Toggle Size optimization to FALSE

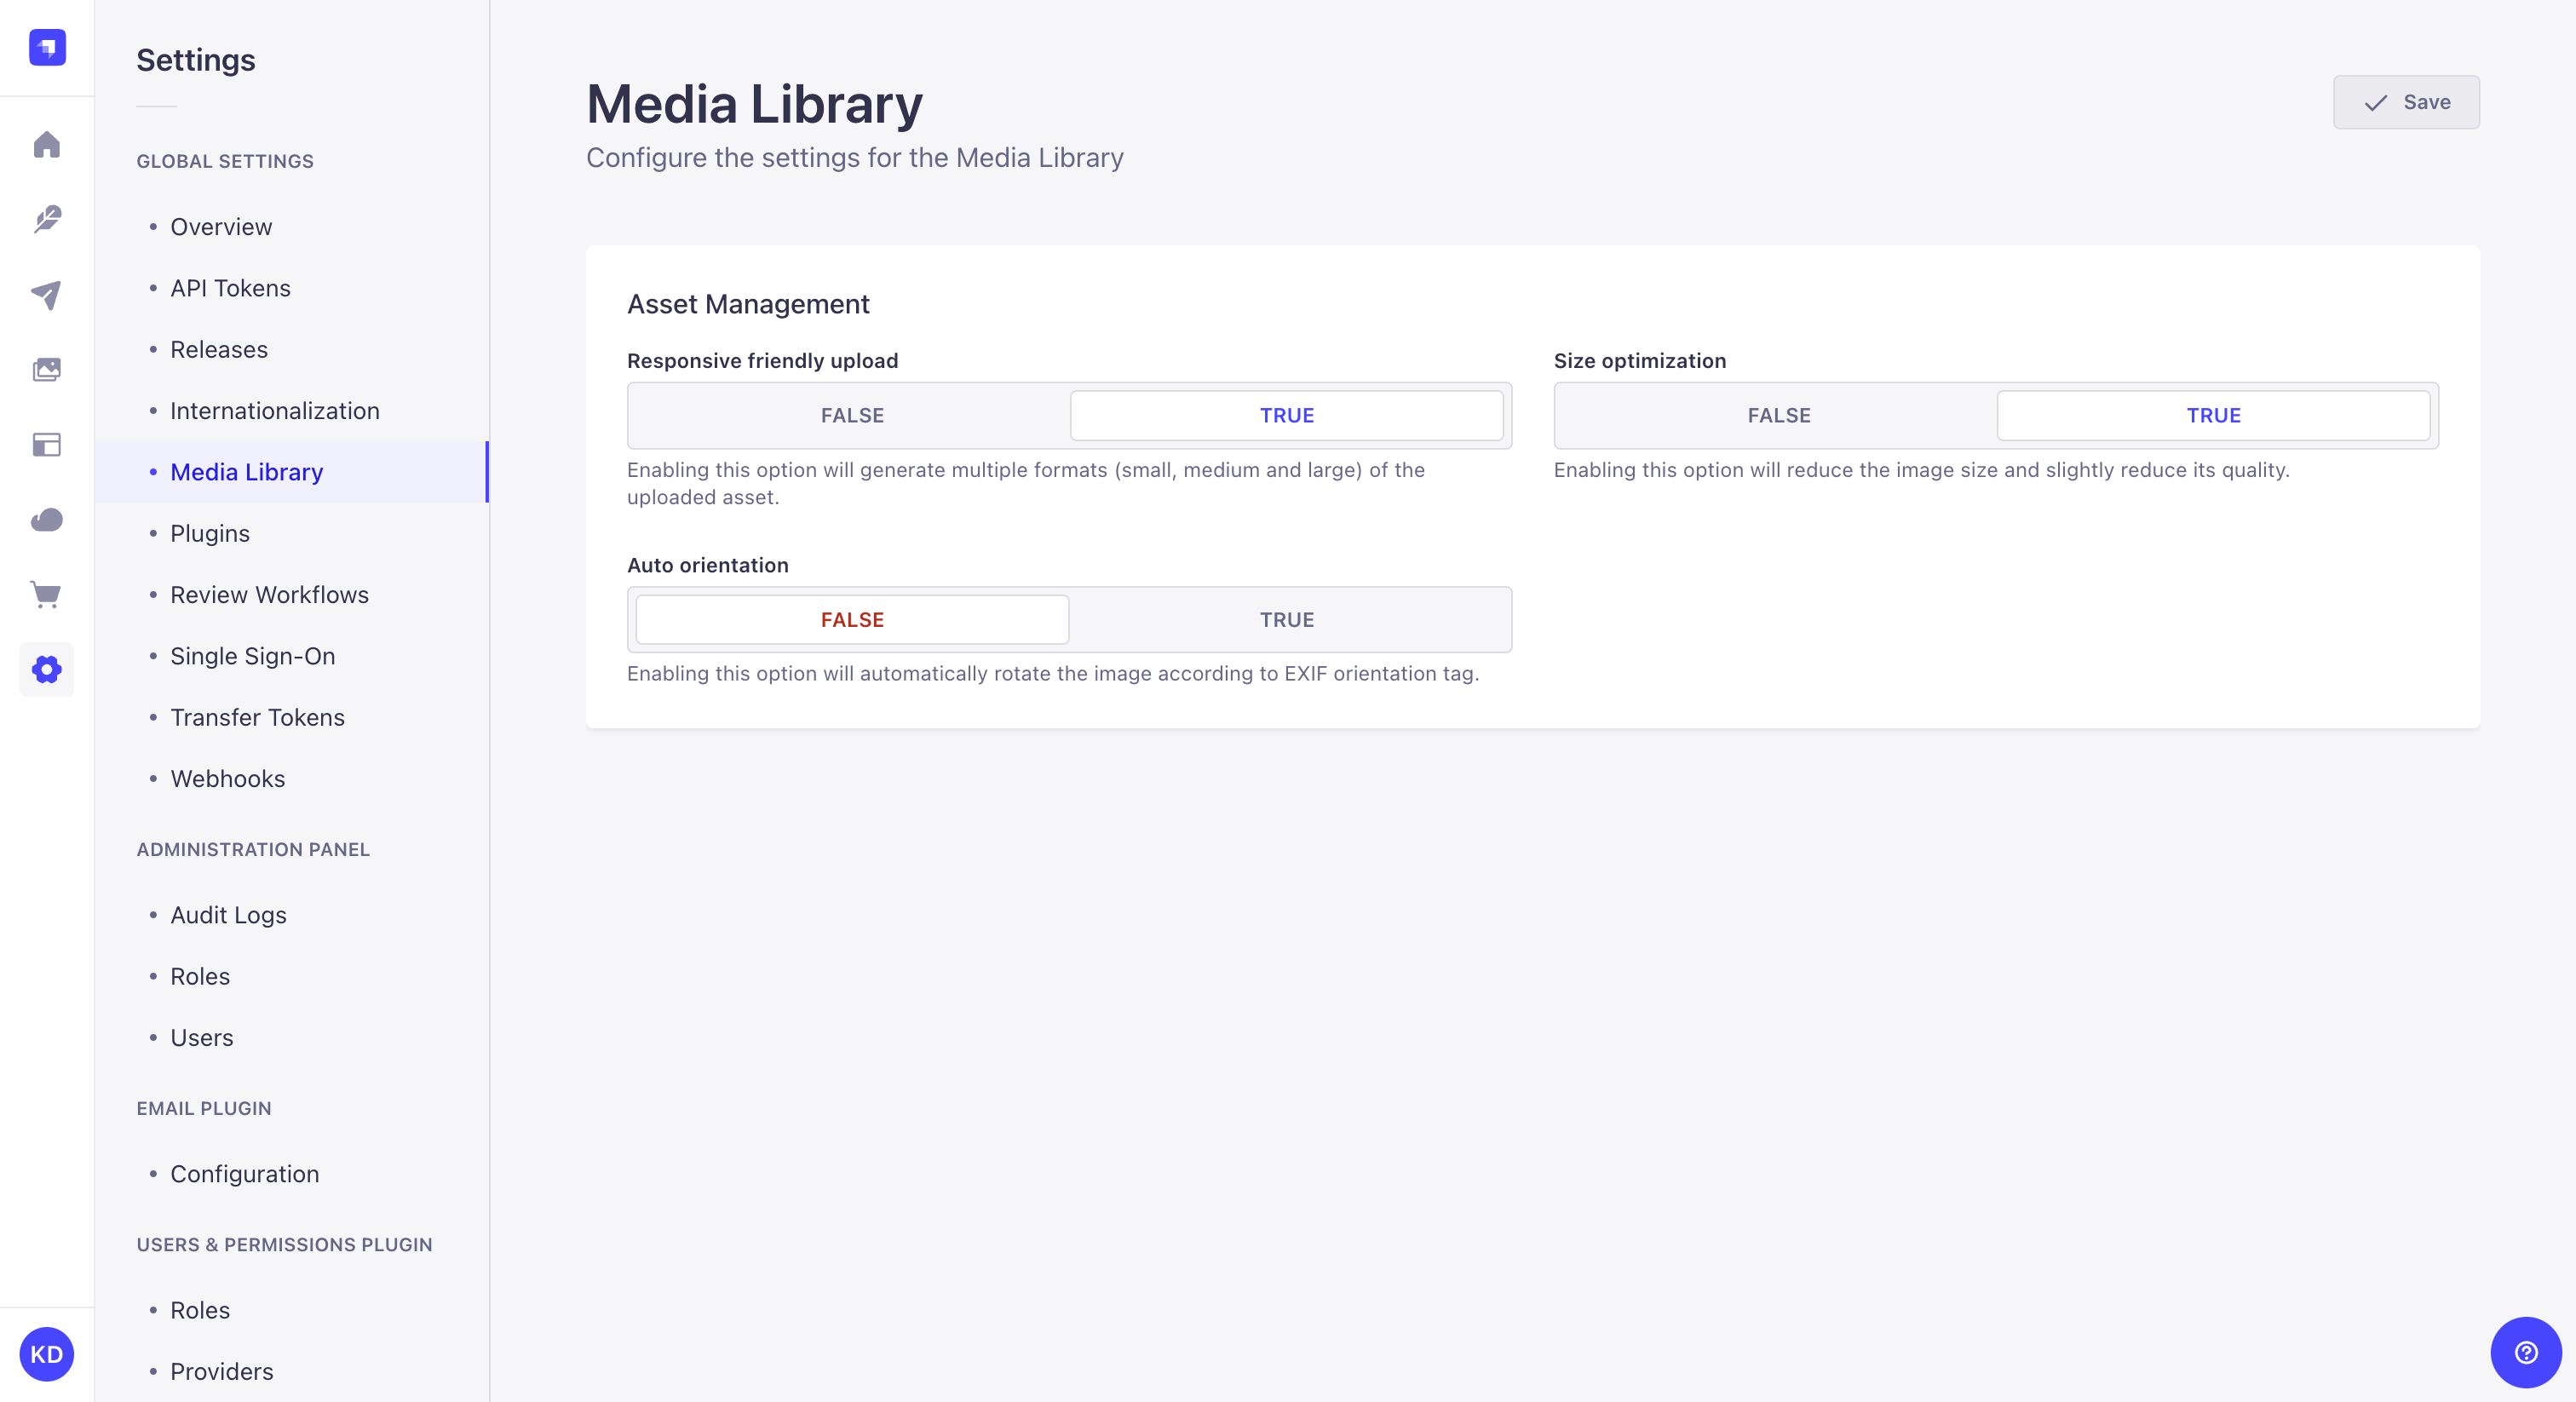(1777, 415)
